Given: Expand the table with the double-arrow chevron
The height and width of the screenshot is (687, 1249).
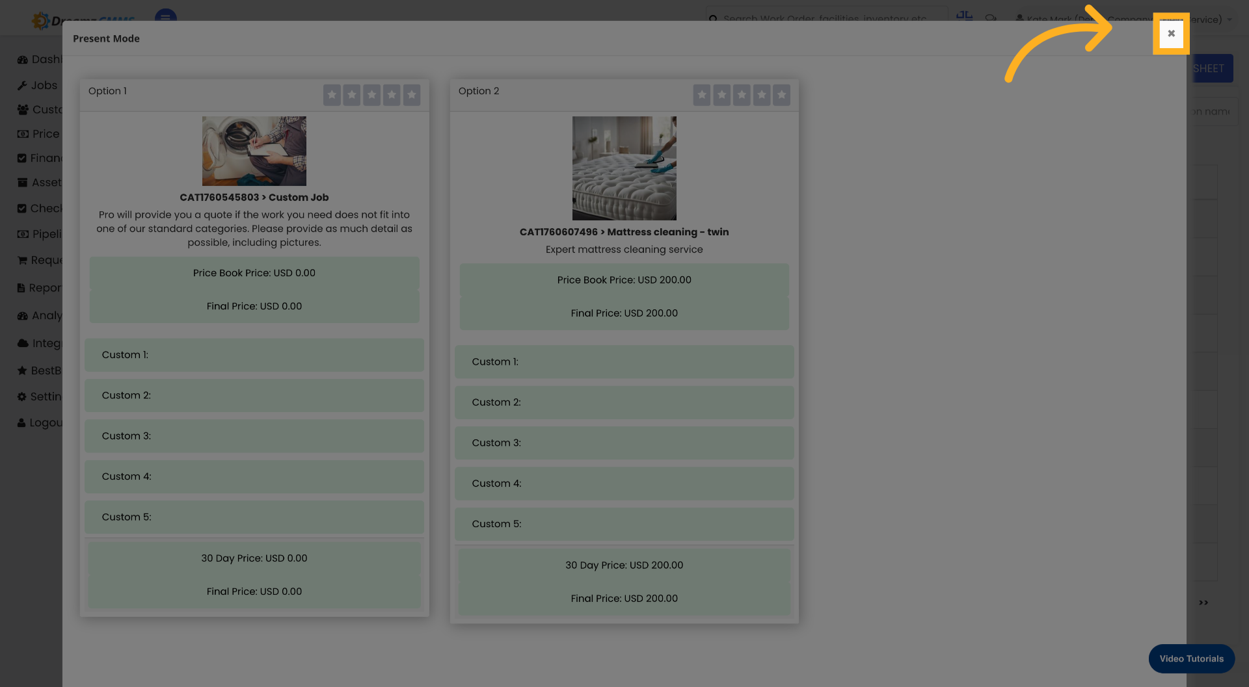Looking at the screenshot, I should 1203,603.
